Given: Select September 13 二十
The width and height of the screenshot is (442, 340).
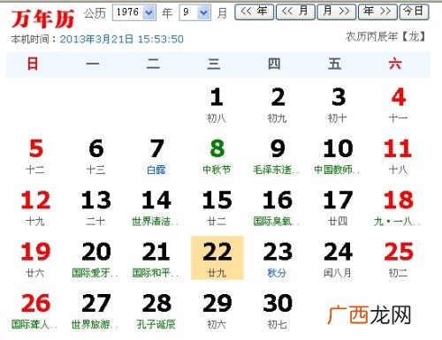Looking at the screenshot, I should tap(96, 208).
